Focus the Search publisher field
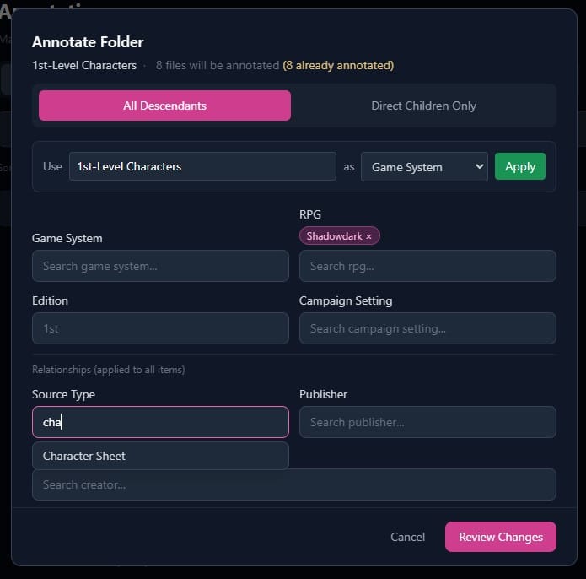 click(427, 422)
